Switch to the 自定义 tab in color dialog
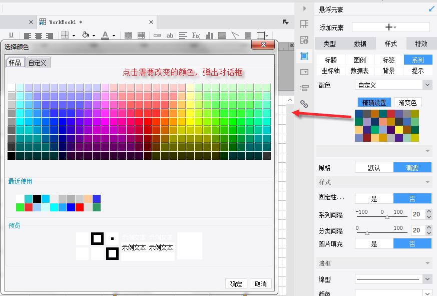 click(38, 63)
